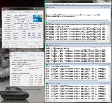Click Worker #3 scroll down arrow
Screen dimensions: 112x103
109,78
